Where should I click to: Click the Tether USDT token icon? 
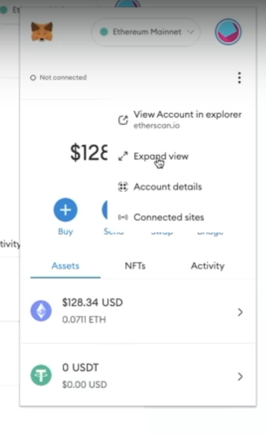[41, 375]
